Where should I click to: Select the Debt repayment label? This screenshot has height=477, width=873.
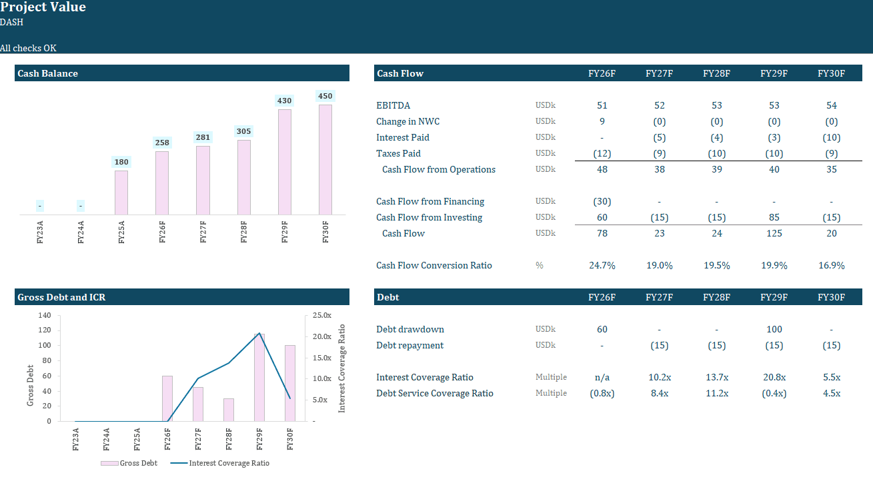(x=409, y=345)
